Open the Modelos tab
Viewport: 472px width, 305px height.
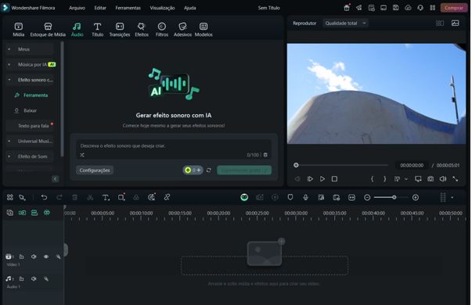coord(204,30)
